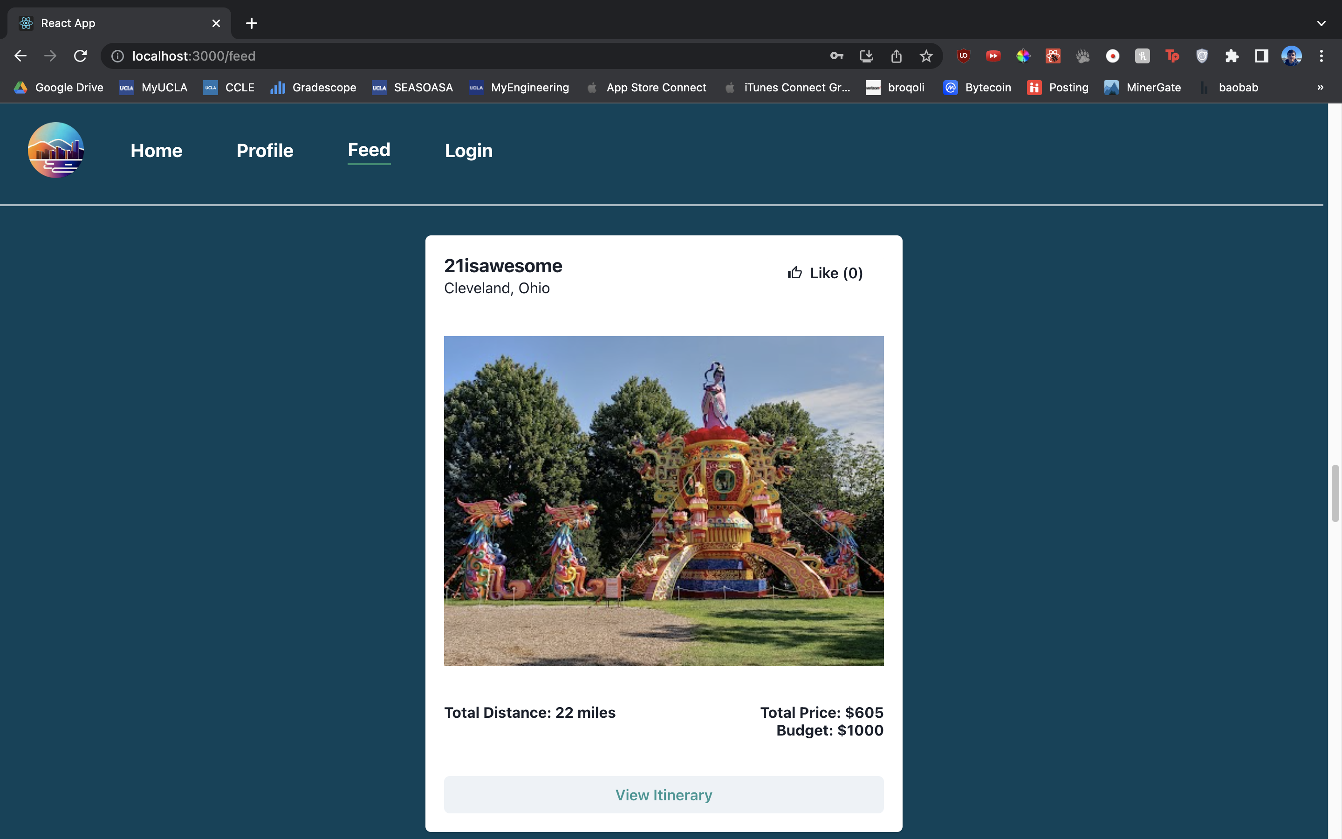Click the View Itinerary button
The width and height of the screenshot is (1342, 839).
click(663, 795)
